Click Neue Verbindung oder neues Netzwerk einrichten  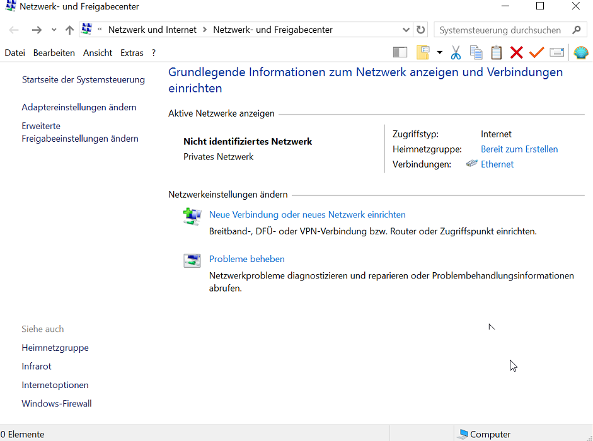307,214
